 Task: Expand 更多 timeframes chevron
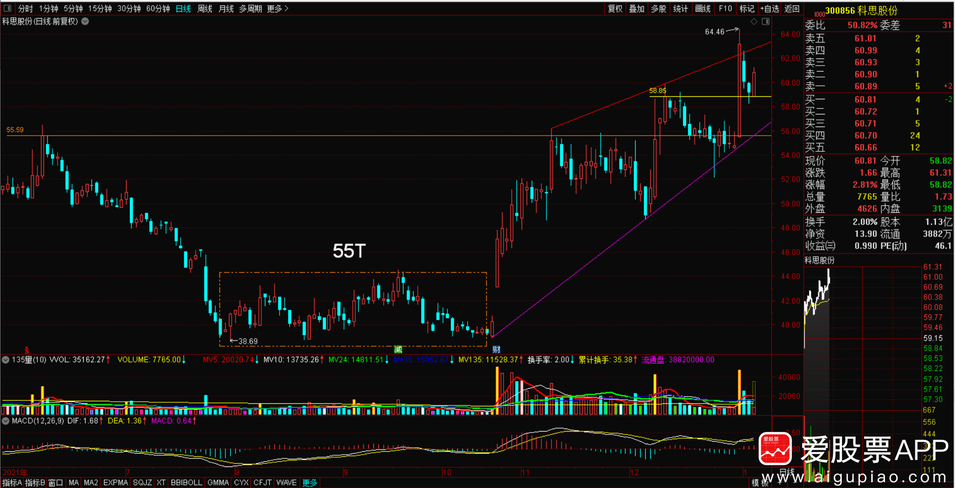[278, 9]
